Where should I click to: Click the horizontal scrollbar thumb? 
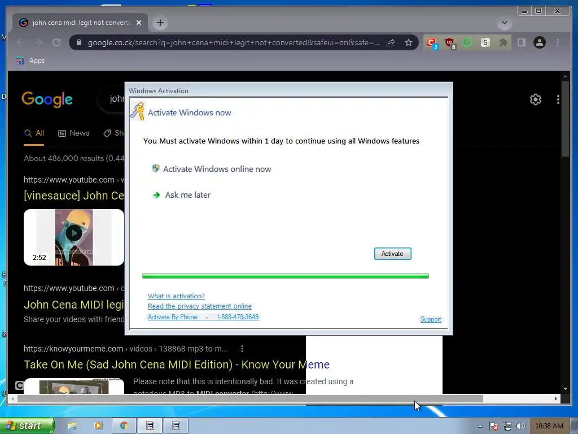tap(250, 398)
